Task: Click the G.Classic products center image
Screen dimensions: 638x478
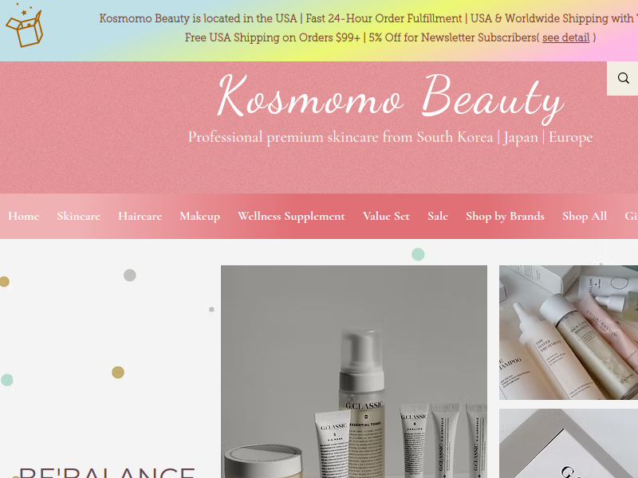Action: click(354, 371)
